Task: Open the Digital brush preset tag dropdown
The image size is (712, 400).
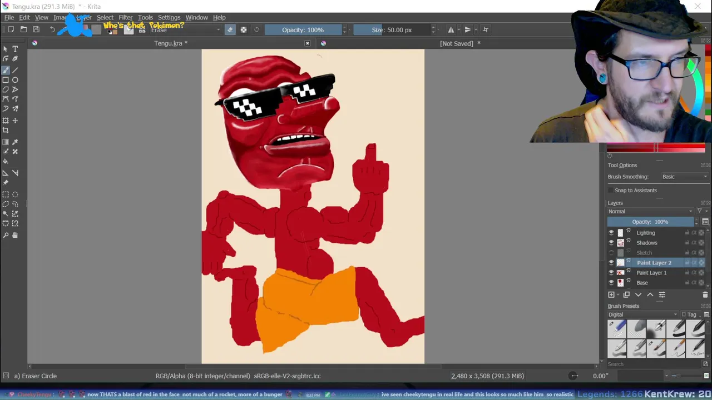Action: pos(643,314)
